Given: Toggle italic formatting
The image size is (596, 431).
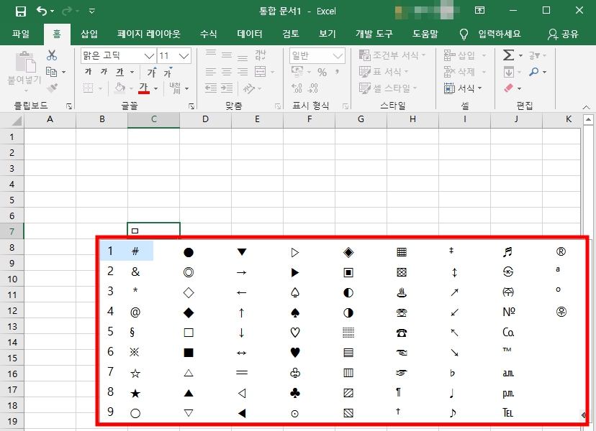Looking at the screenshot, I should click(103, 73).
